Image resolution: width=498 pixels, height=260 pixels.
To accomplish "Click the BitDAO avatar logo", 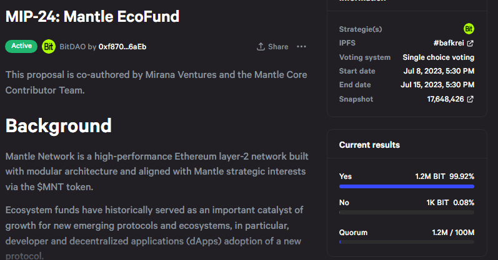I will click(49, 47).
